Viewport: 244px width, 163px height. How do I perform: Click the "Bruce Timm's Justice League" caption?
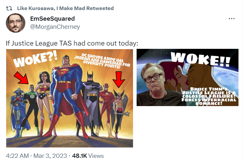click(209, 96)
